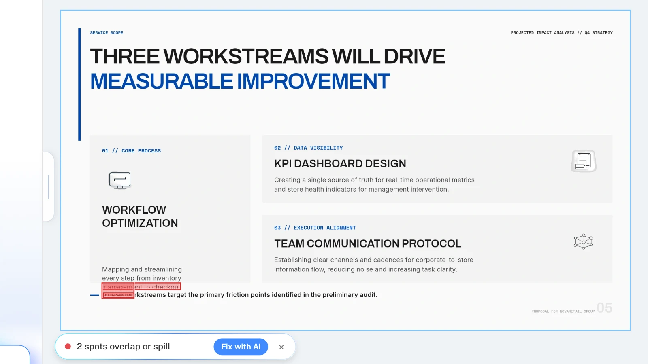Select the monitor icon in Core Process card
The width and height of the screenshot is (648, 364).
click(x=120, y=180)
